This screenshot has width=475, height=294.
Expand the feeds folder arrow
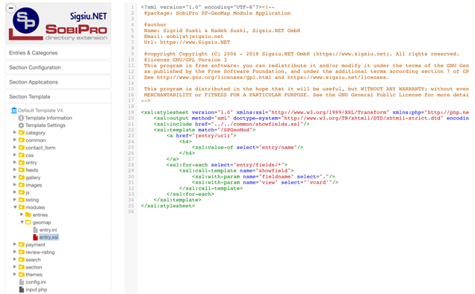14,169
